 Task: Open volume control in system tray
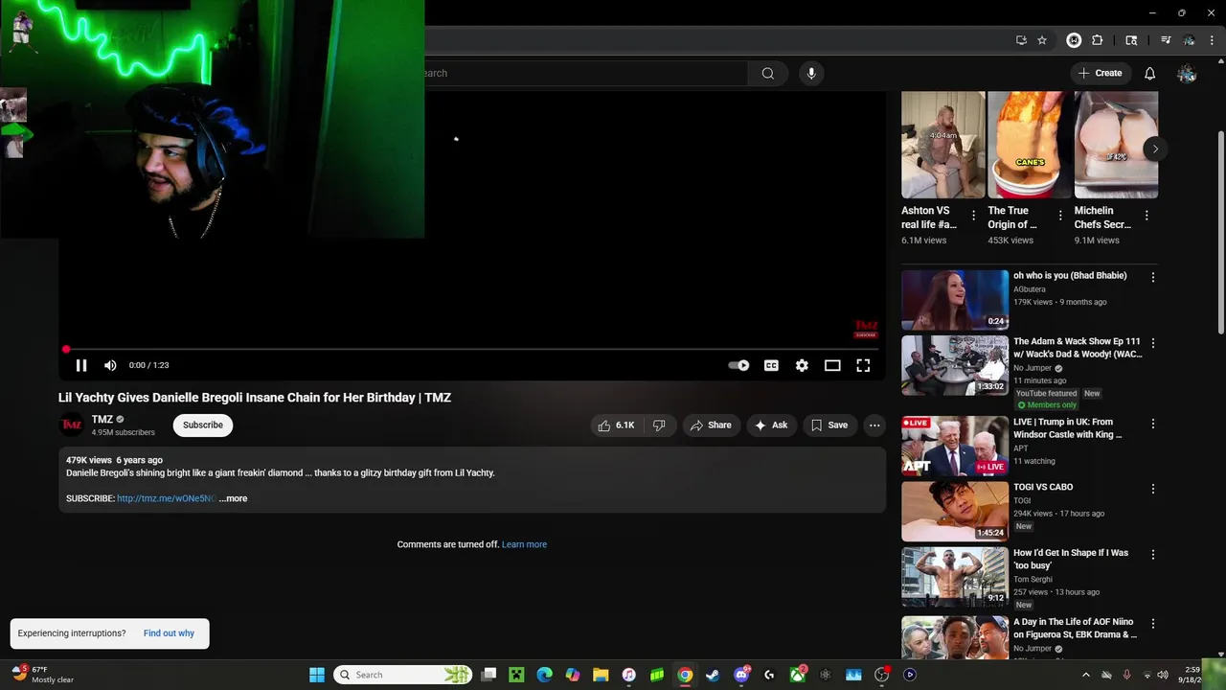point(1165,675)
